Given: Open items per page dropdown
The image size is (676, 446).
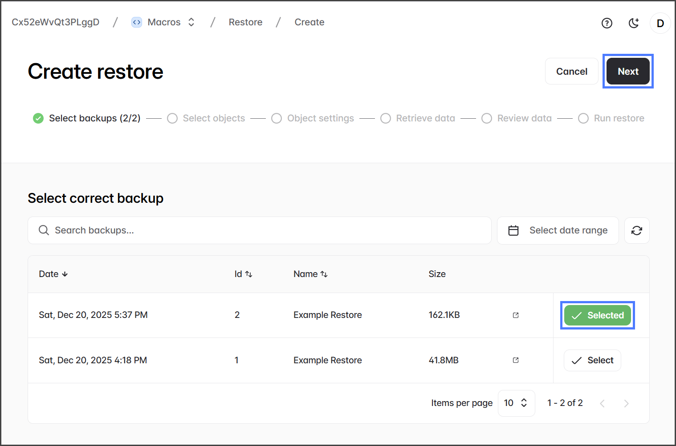Looking at the screenshot, I should click(516, 403).
